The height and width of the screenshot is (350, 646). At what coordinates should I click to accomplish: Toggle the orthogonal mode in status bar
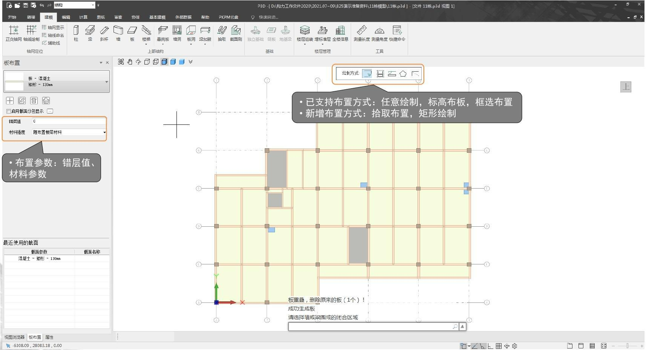tap(490, 346)
